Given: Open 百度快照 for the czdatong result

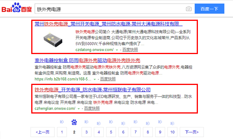Looking at the screenshot, I should tap(130, 50).
